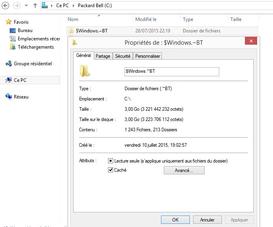Select Packard Bell (C:) breadcrumb
Viewport: 273px width, 227px height.
point(95,6)
